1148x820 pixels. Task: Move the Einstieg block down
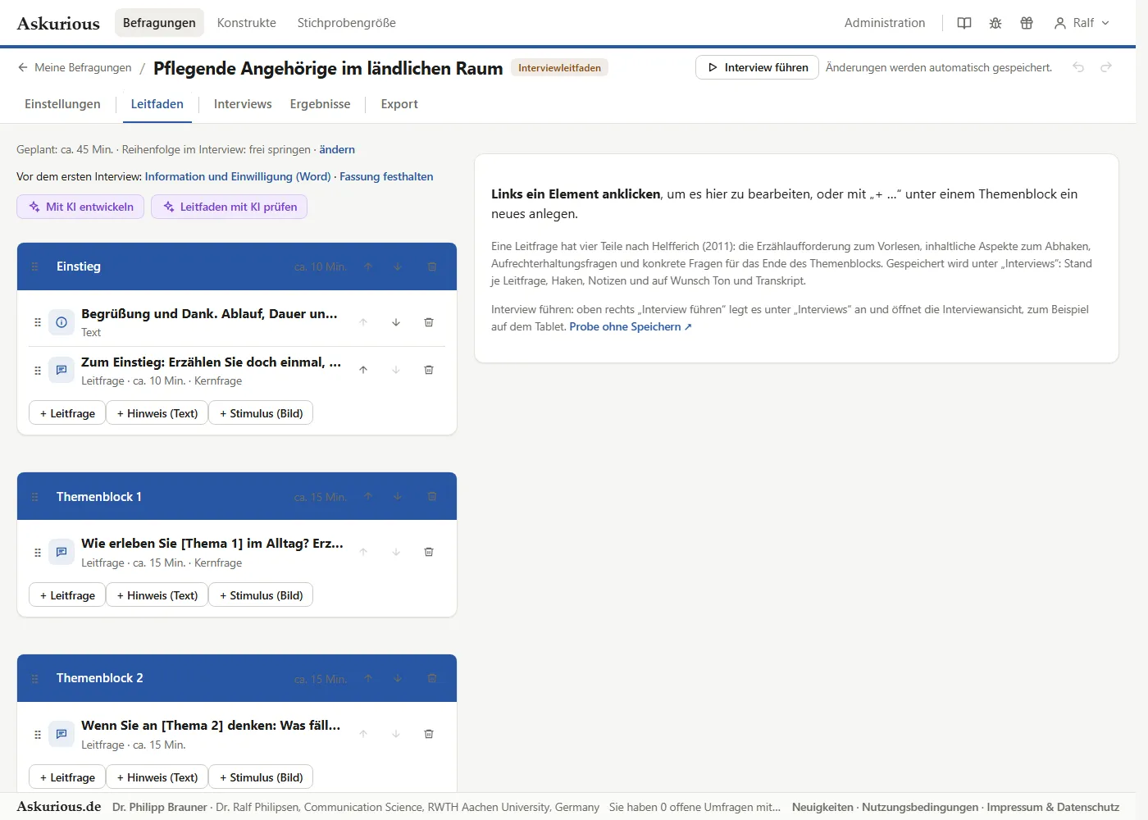click(398, 266)
